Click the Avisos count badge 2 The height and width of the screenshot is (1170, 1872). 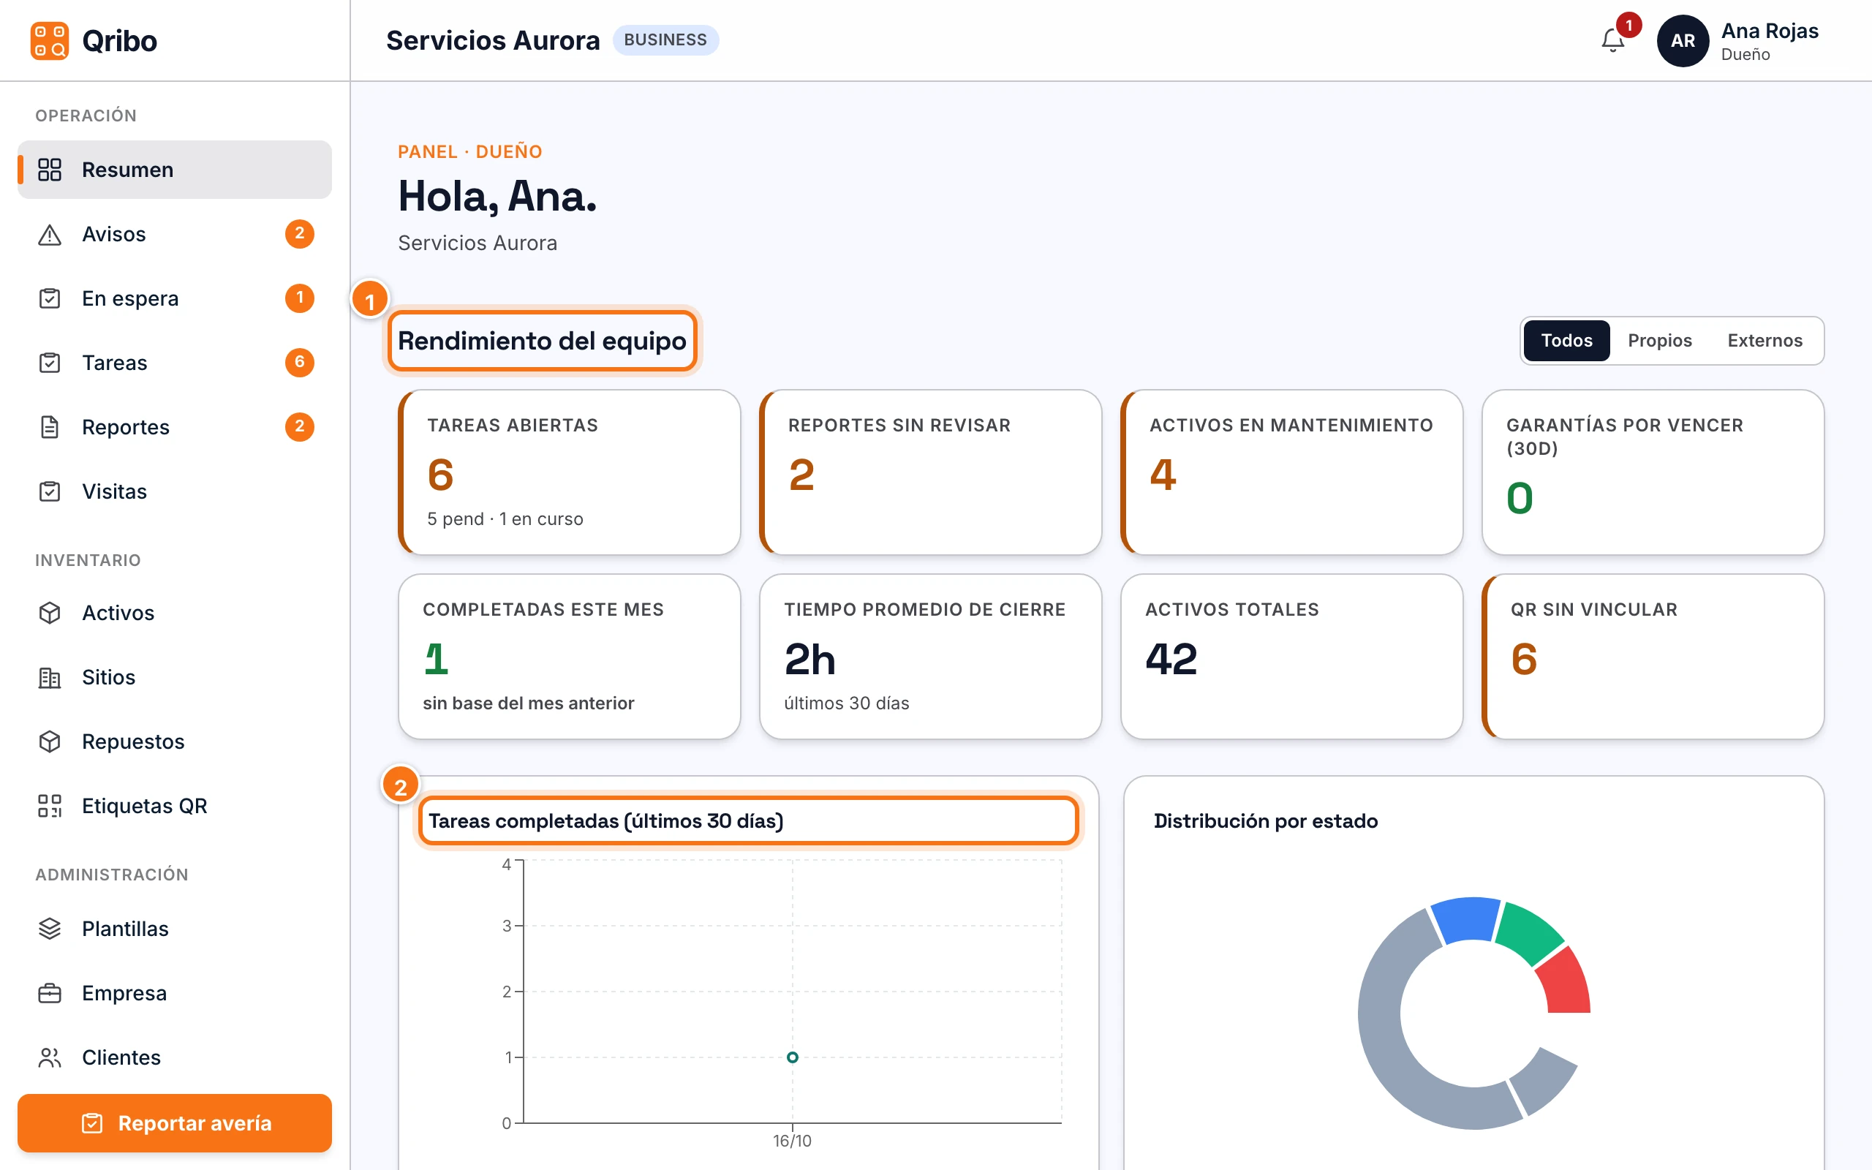[x=299, y=234]
